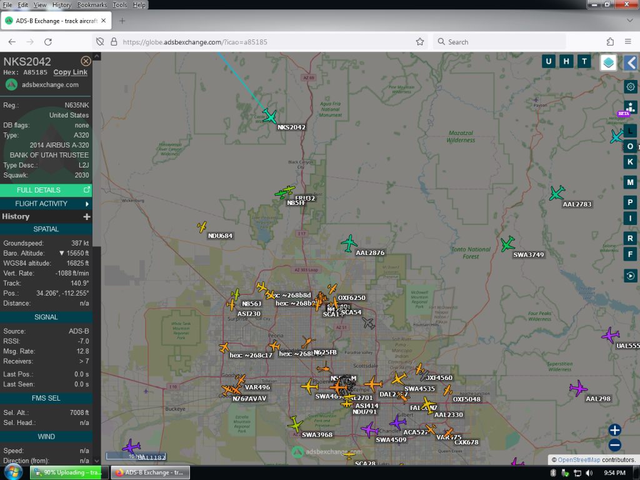Open map settings gear icon

630,87
